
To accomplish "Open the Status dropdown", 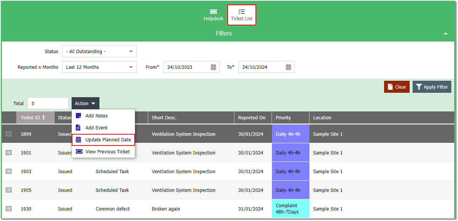I will 99,51.
